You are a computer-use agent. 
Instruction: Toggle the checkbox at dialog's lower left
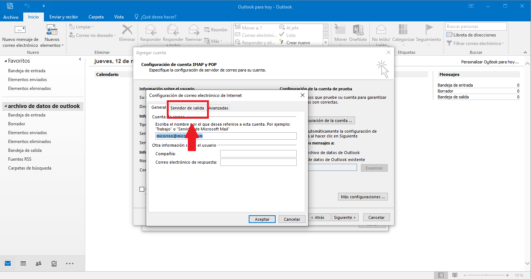coord(142,189)
